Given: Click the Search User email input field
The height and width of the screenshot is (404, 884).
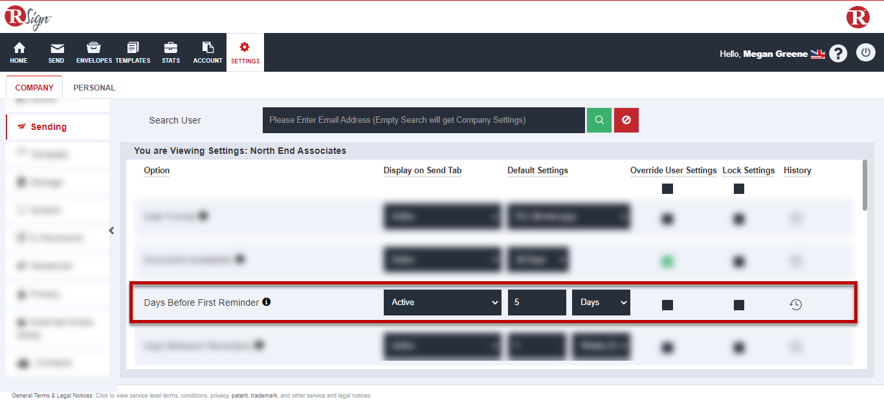Looking at the screenshot, I should click(423, 120).
